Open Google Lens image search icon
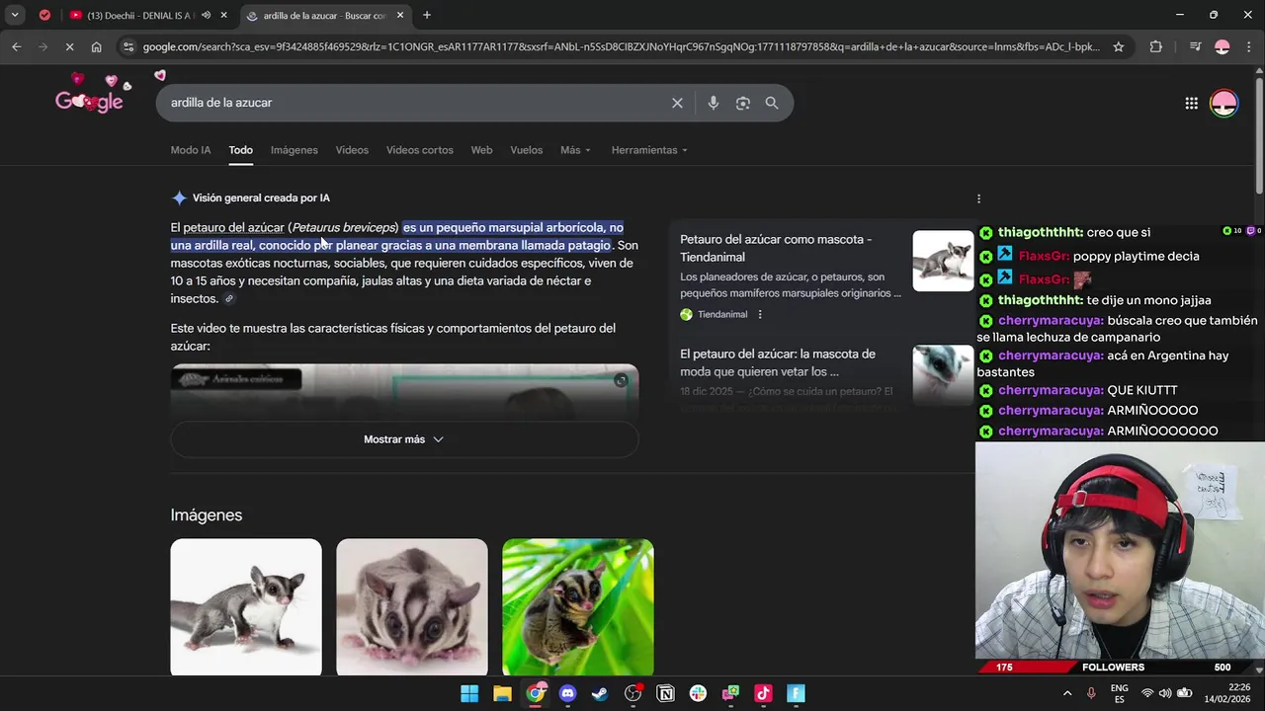 (x=742, y=103)
